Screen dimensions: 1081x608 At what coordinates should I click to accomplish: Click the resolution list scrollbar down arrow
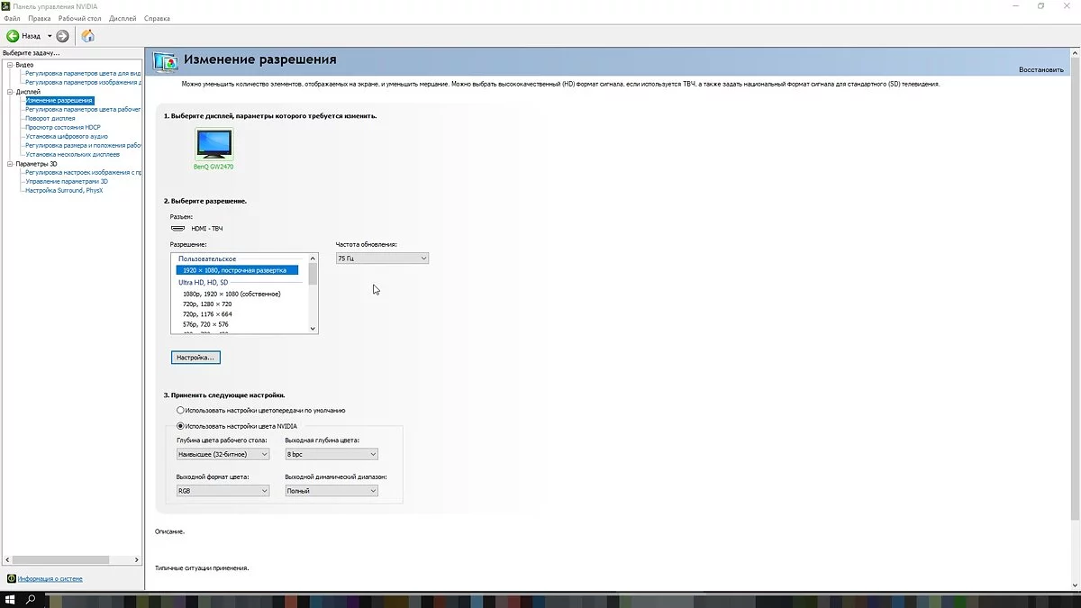pos(313,329)
